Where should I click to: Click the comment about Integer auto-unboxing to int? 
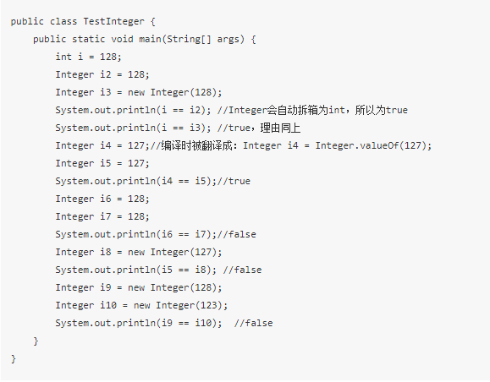click(312, 110)
